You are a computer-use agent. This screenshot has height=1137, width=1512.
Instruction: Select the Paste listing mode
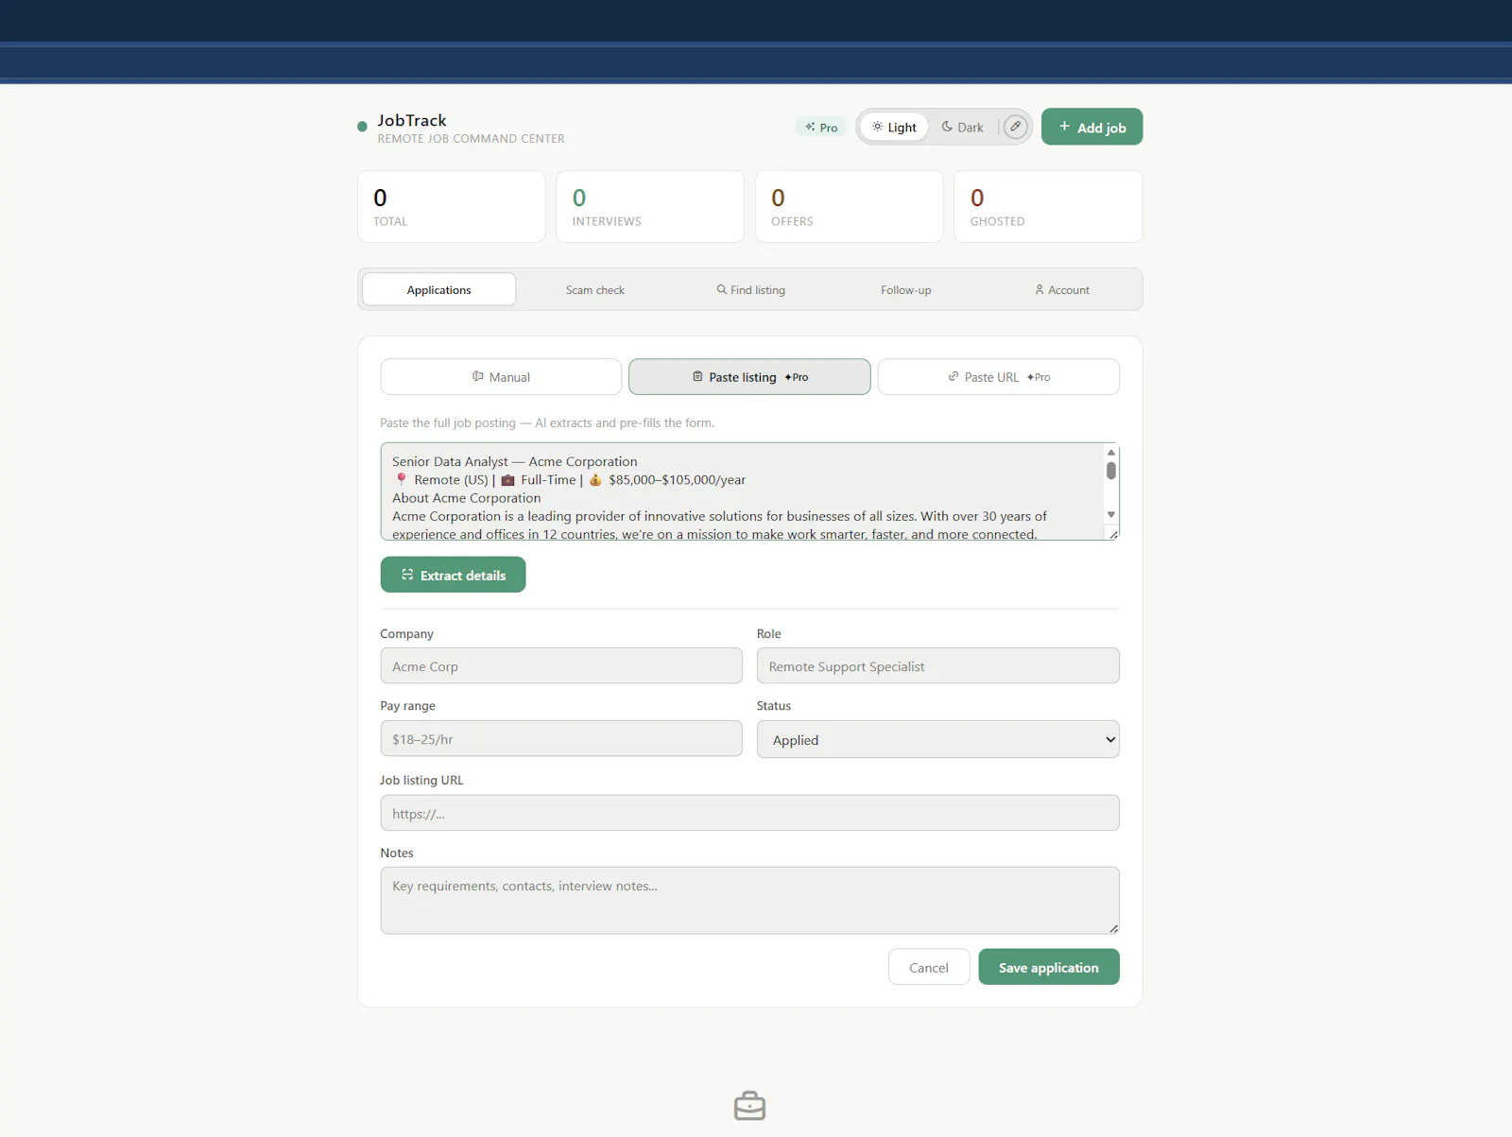tap(749, 377)
